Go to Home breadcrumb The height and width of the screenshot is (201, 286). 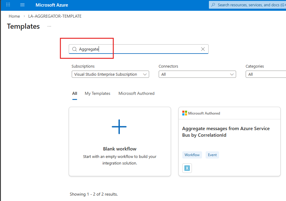point(14,16)
